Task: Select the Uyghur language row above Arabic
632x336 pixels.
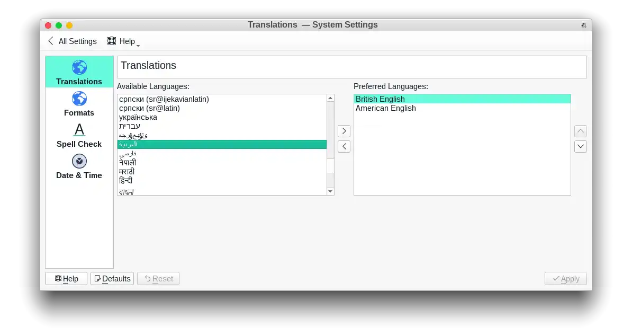Action: [222, 135]
